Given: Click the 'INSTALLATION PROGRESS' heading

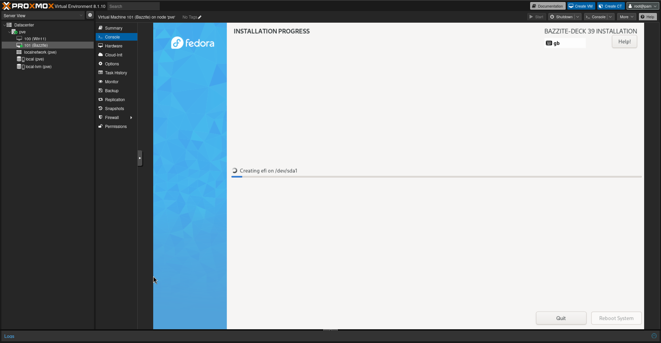Looking at the screenshot, I should [272, 31].
